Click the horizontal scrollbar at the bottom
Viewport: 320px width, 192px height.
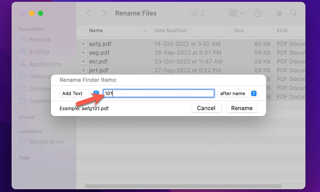(x=183, y=186)
